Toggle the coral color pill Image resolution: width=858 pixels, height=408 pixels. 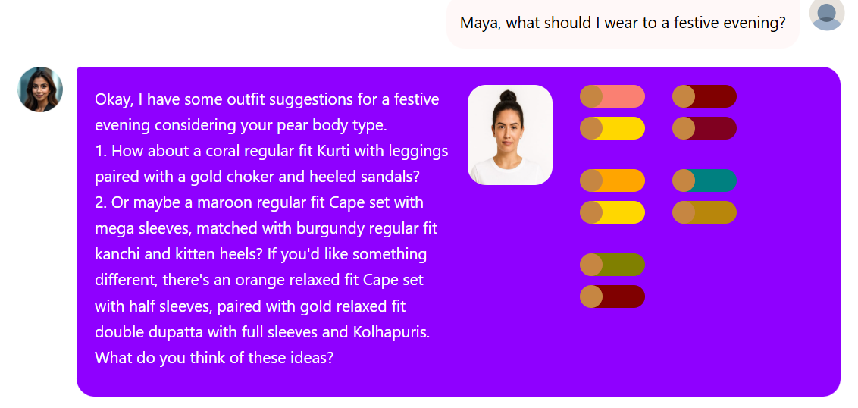(612, 96)
